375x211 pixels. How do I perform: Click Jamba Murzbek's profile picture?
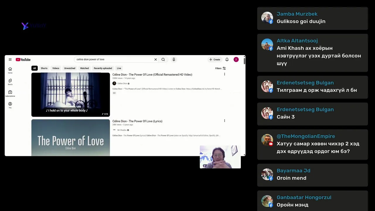pos(267,18)
